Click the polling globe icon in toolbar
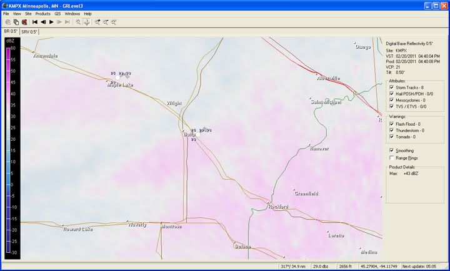This screenshot has height=271, width=450. [8, 22]
